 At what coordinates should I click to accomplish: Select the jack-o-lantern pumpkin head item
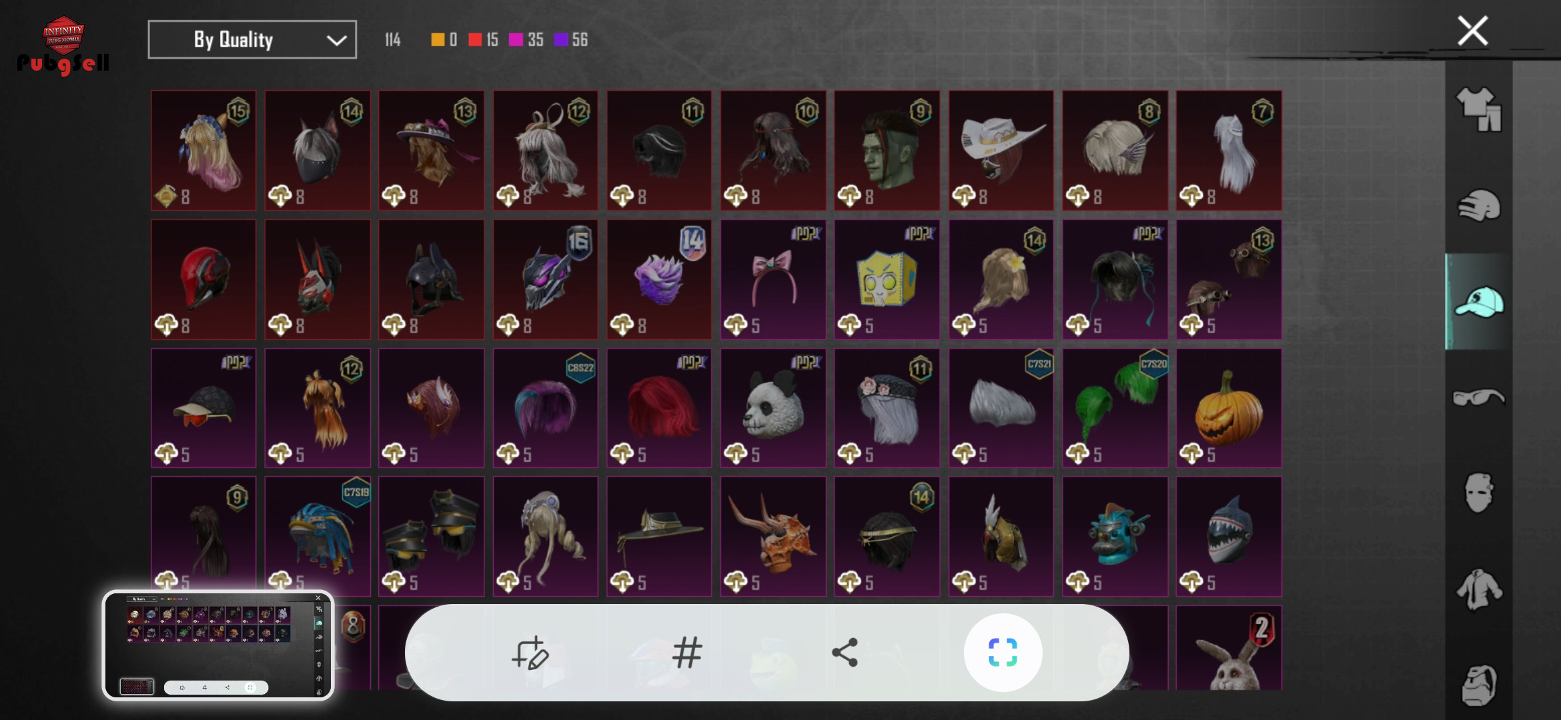coord(1229,408)
